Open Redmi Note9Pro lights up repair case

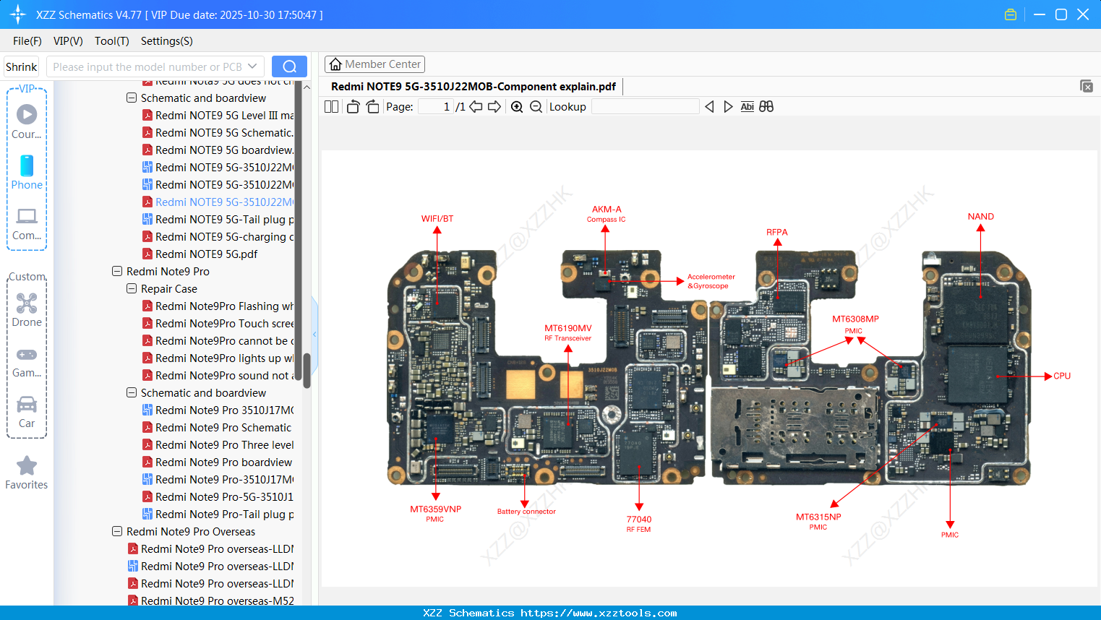click(x=218, y=358)
